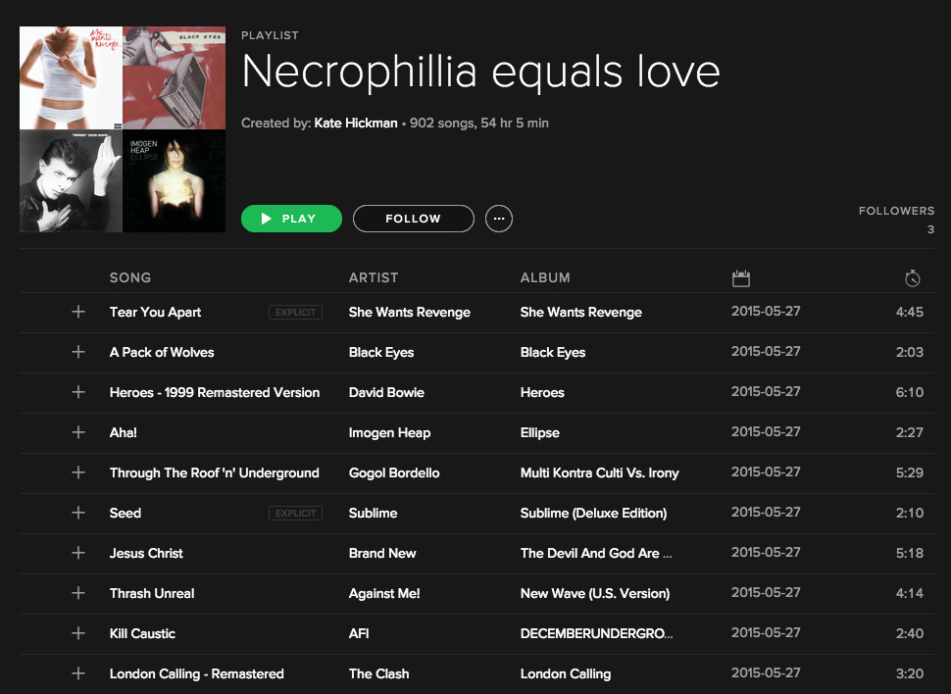The width and height of the screenshot is (951, 694).
Task: Add 'Kill Caustic' using its plus icon
Action: [x=78, y=633]
